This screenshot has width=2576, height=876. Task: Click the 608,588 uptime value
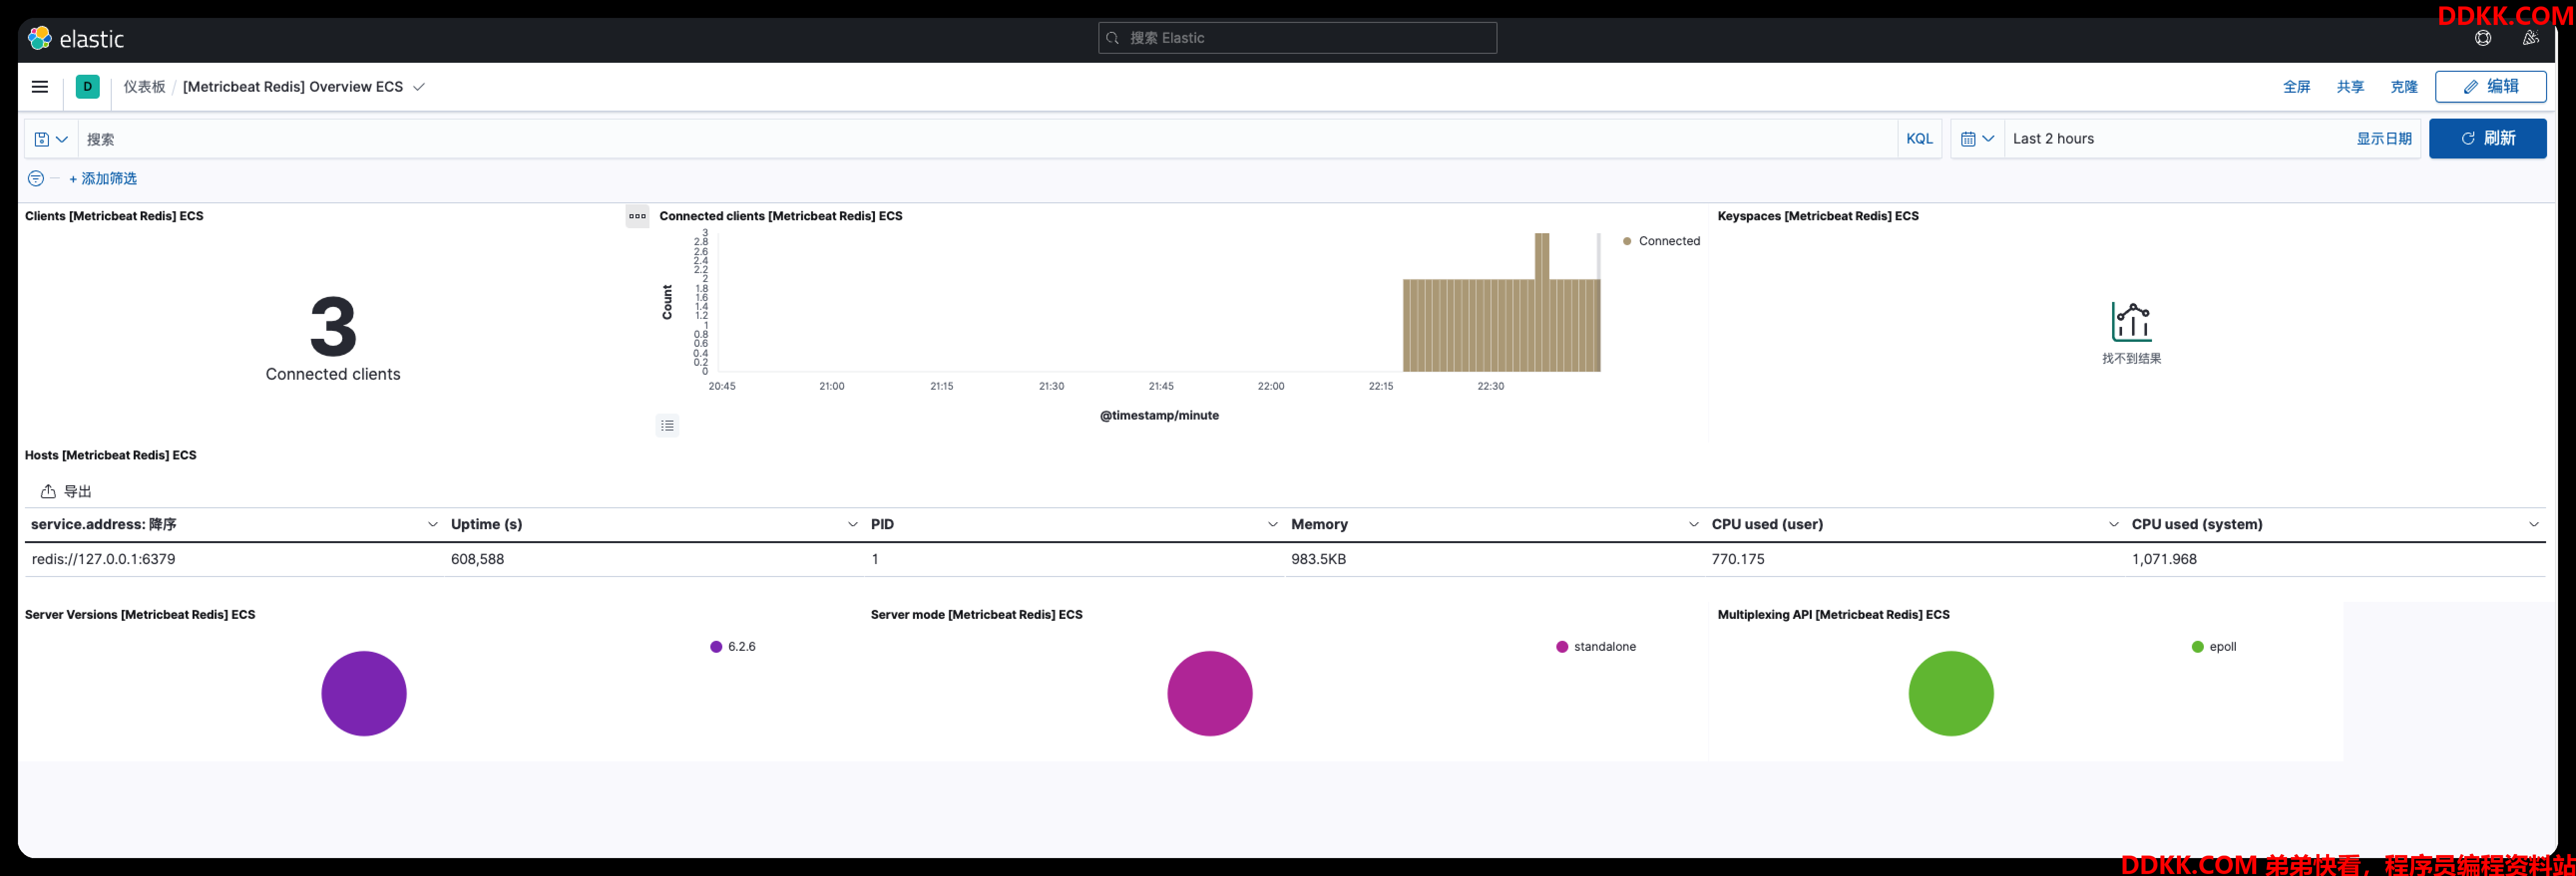pos(477,560)
